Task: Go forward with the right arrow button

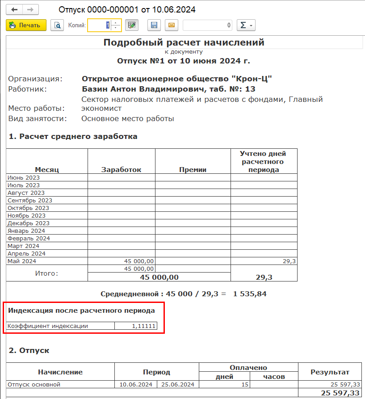Action: coord(30,10)
